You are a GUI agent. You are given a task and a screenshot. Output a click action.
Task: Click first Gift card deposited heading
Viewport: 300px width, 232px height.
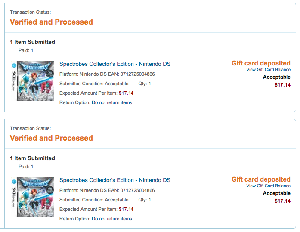point(261,63)
